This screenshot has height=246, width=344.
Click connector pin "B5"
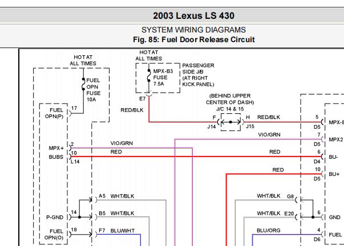tap(102, 213)
